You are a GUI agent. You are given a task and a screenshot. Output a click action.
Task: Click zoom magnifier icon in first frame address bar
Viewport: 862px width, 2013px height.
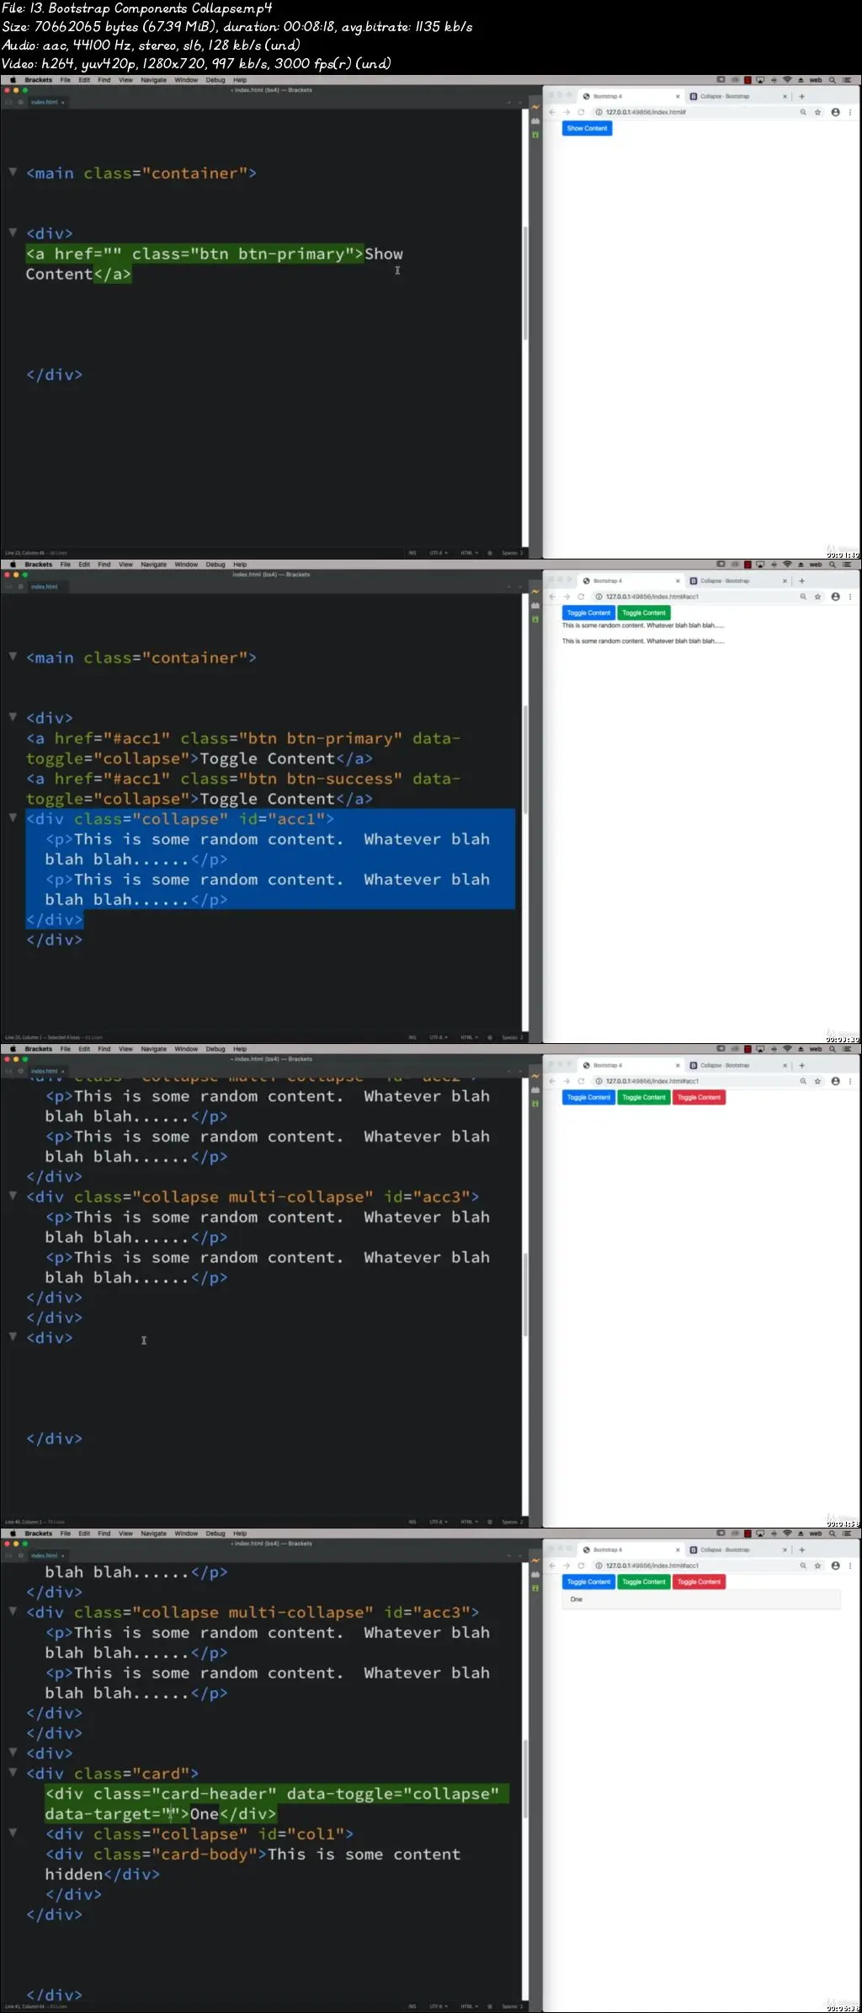tap(803, 112)
